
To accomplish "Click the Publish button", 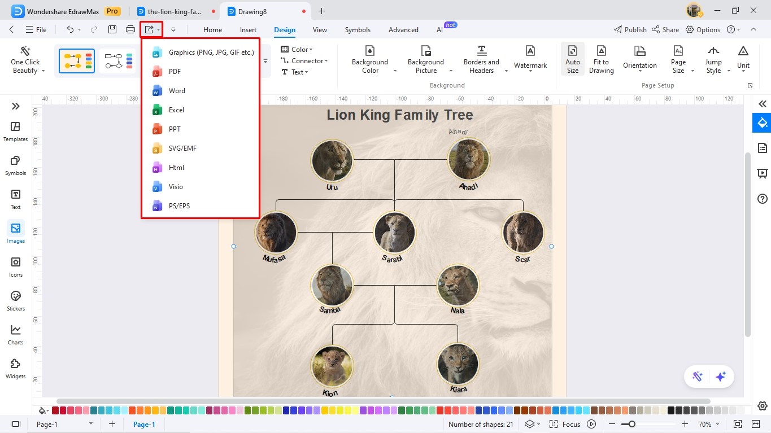I will pyautogui.click(x=630, y=29).
